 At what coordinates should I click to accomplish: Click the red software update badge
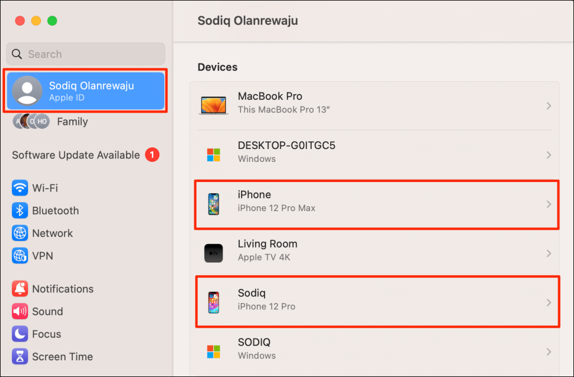152,155
